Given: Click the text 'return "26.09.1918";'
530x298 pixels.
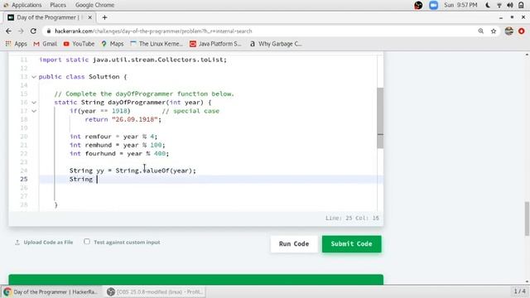Looking at the screenshot, I should pos(123,119).
